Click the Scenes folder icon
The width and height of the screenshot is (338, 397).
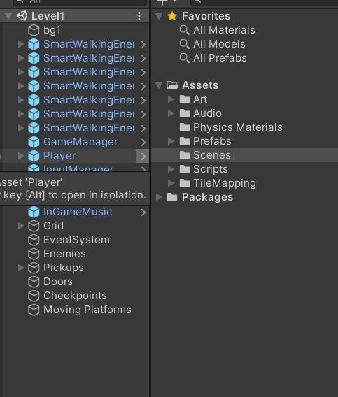(185, 155)
